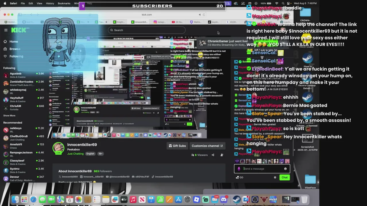
Task: Switch to Innocentkill... Safari tab
Action: [x=140, y=22]
